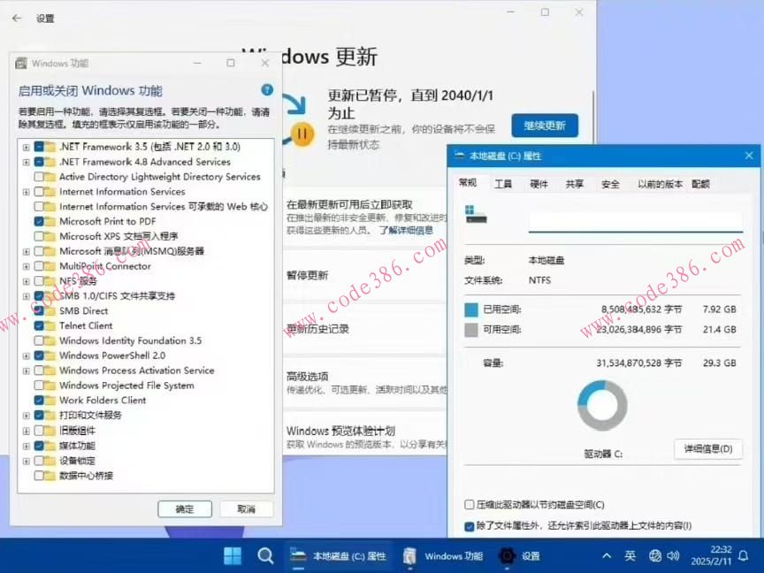Viewport: 764px width, 573px height.
Task: Click the gray 可用空间 color swatch
Action: pos(471,330)
